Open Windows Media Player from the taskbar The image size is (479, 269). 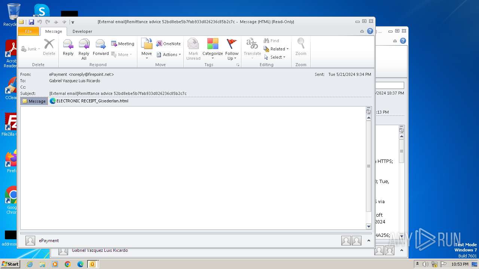pos(55,264)
